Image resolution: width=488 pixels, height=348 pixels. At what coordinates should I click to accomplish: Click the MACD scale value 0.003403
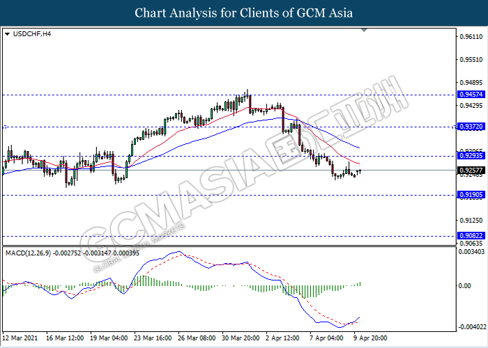pyautogui.click(x=471, y=252)
